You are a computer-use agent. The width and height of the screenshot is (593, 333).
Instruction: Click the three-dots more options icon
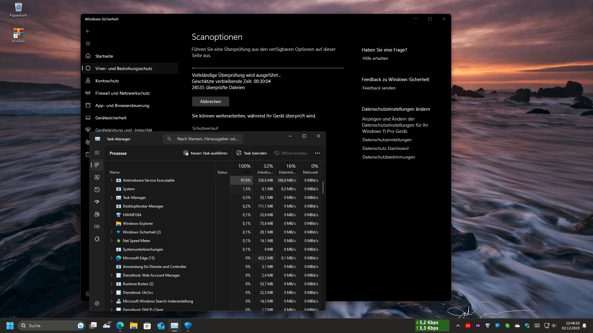pyautogui.click(x=317, y=153)
